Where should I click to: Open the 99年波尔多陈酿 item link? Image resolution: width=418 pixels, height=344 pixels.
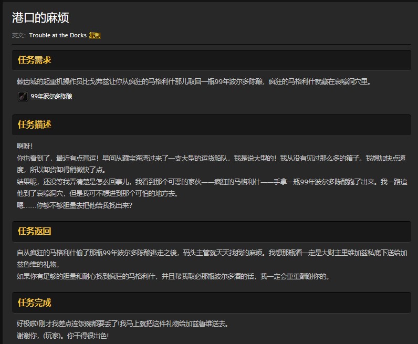[51, 97]
